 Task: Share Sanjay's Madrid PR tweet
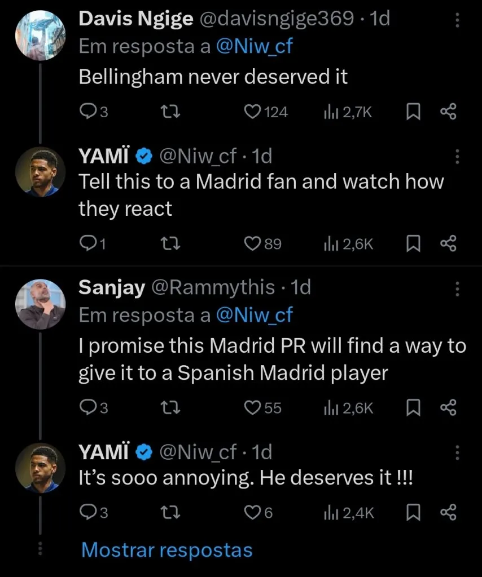tap(448, 407)
